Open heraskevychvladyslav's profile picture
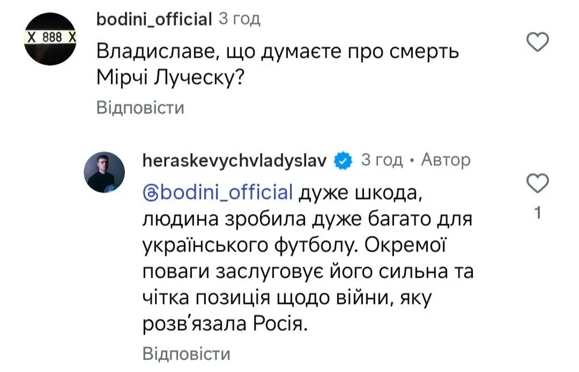The height and width of the screenshot is (372, 579). tap(106, 172)
